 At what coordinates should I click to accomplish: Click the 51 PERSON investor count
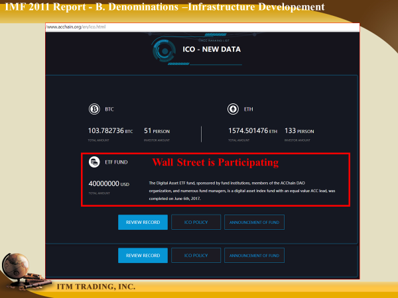pos(157,130)
